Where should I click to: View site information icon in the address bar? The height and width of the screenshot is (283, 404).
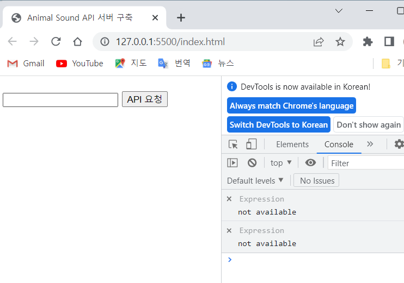pyautogui.click(x=105, y=41)
